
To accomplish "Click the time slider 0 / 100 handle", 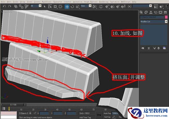I will click(13, 105).
